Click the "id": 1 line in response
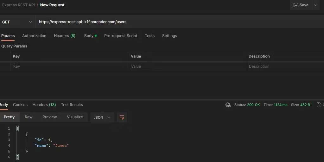 pyautogui.click(x=44, y=140)
